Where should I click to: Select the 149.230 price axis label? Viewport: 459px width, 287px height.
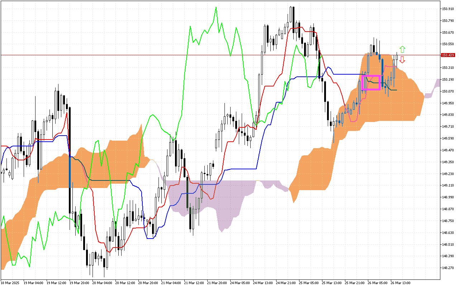(448, 174)
